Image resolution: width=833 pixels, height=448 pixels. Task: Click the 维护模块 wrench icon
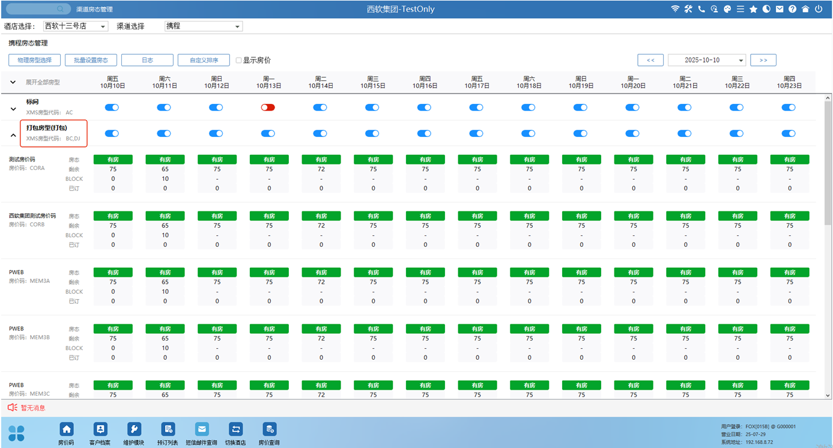point(134,429)
